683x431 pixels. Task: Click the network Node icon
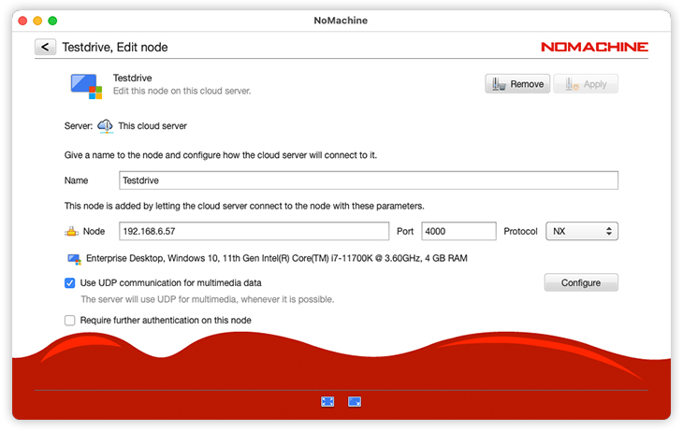71,231
